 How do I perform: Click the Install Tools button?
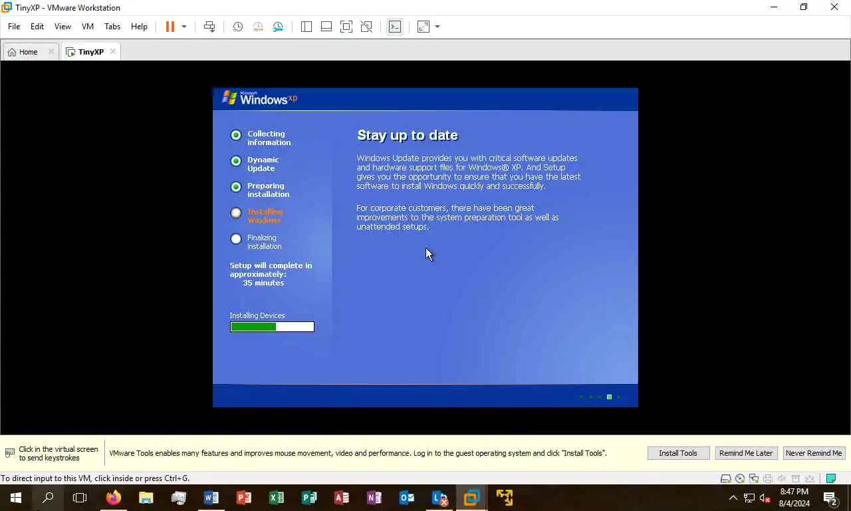click(x=678, y=453)
